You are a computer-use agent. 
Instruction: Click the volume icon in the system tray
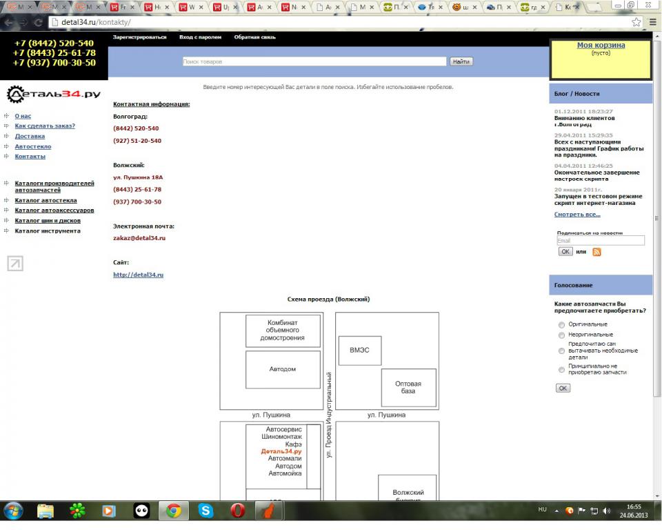pos(606,511)
